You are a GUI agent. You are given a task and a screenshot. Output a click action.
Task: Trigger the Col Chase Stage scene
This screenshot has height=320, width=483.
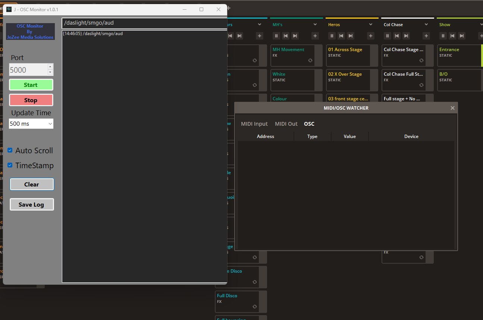[408, 56]
